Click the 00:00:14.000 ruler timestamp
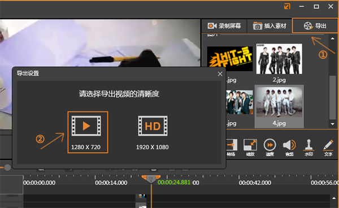The width and height of the screenshot is (339, 208). (x=111, y=183)
